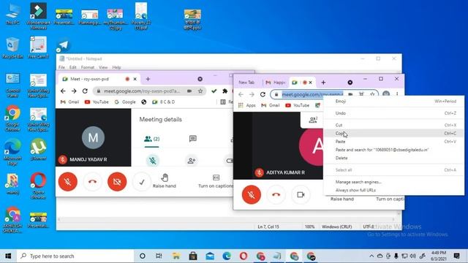Open View menu in Notepad
The image size is (468, 263).
103,67
